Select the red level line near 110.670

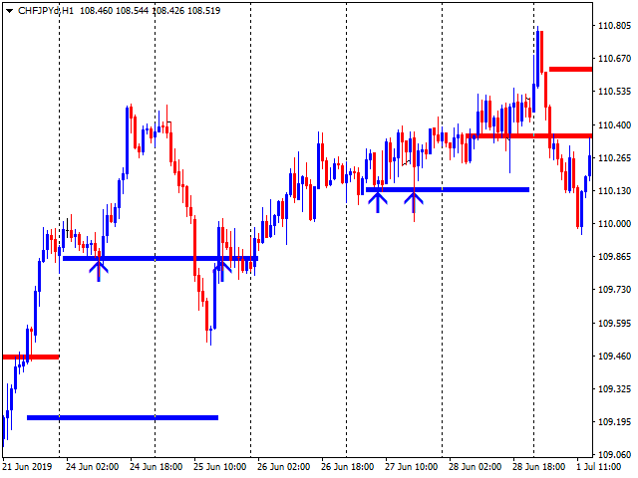coord(570,70)
